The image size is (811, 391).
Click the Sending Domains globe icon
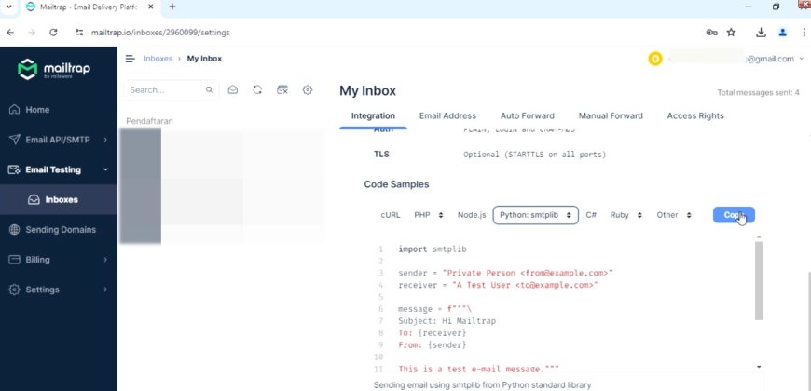(15, 229)
